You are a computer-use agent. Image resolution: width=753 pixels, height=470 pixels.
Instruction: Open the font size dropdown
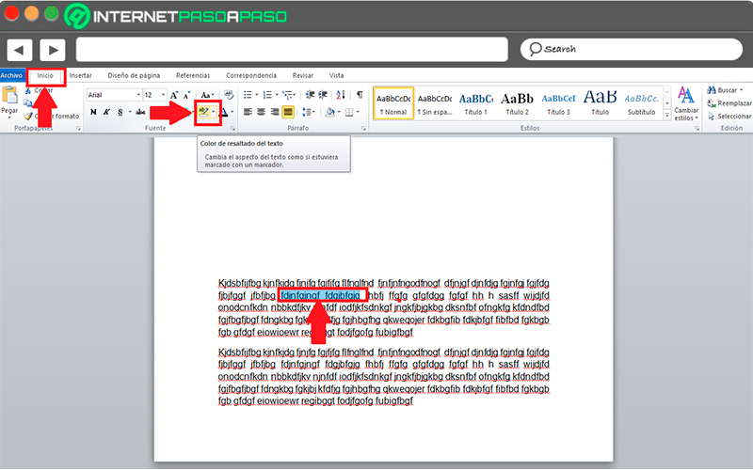coord(155,95)
